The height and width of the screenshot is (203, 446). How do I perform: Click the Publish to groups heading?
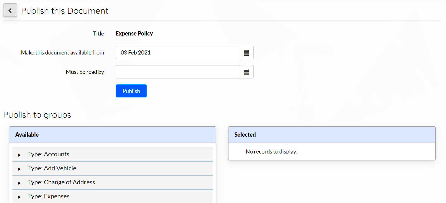click(x=37, y=115)
